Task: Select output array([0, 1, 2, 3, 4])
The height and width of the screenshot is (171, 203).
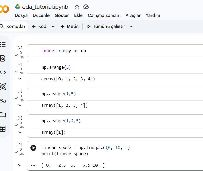Action: pyautogui.click(x=68, y=79)
